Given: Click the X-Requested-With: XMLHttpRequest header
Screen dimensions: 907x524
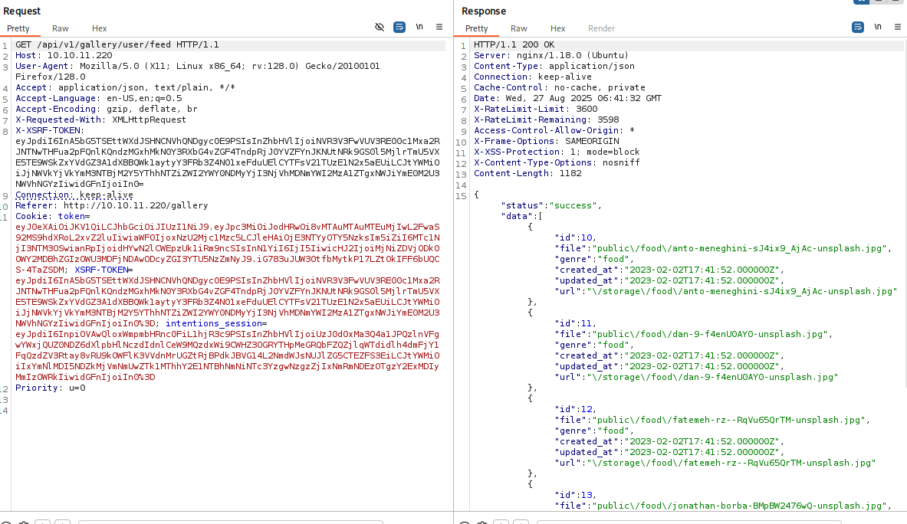Looking at the screenshot, I should [x=100, y=120].
